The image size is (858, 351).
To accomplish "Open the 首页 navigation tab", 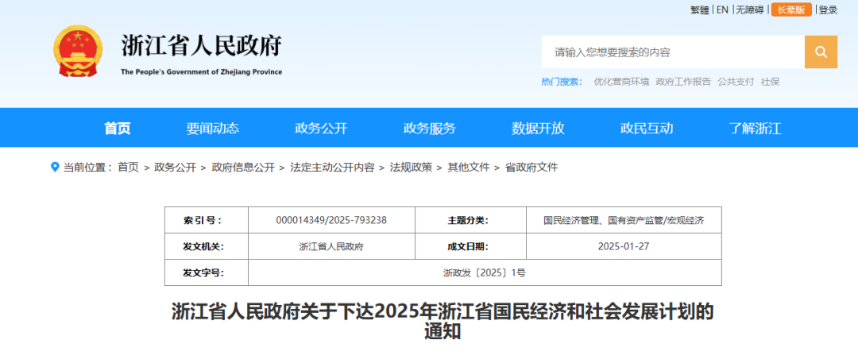I will (x=118, y=129).
